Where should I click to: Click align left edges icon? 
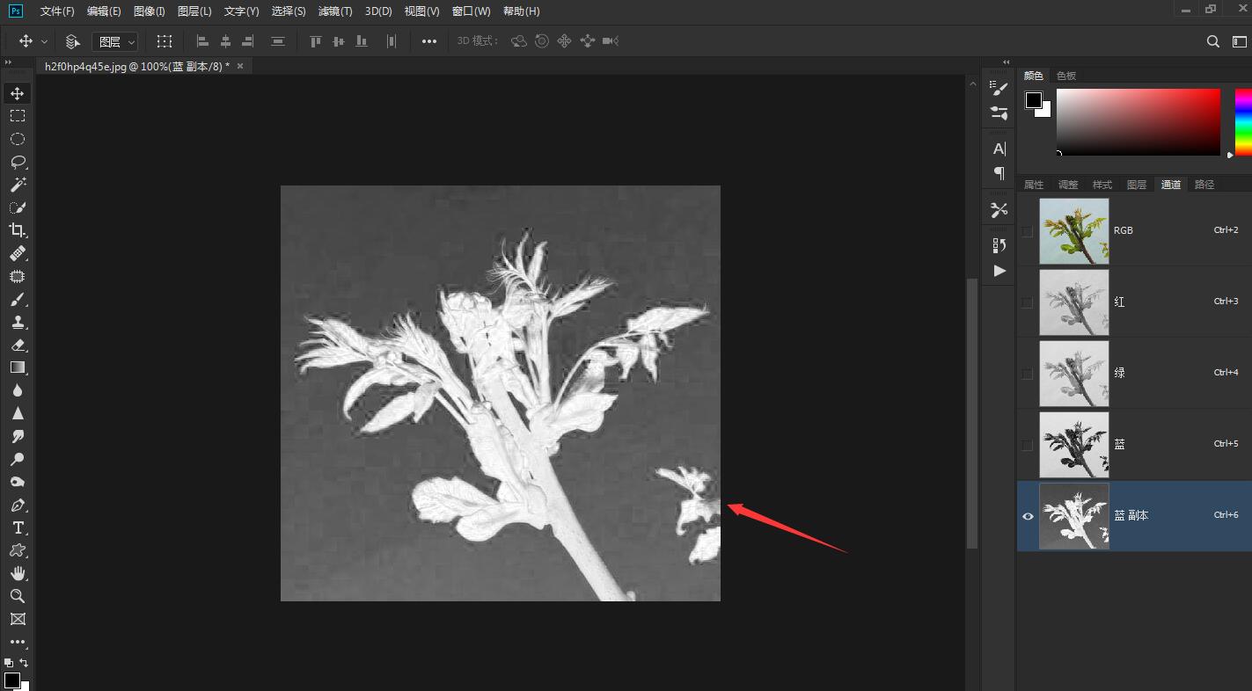[x=202, y=41]
